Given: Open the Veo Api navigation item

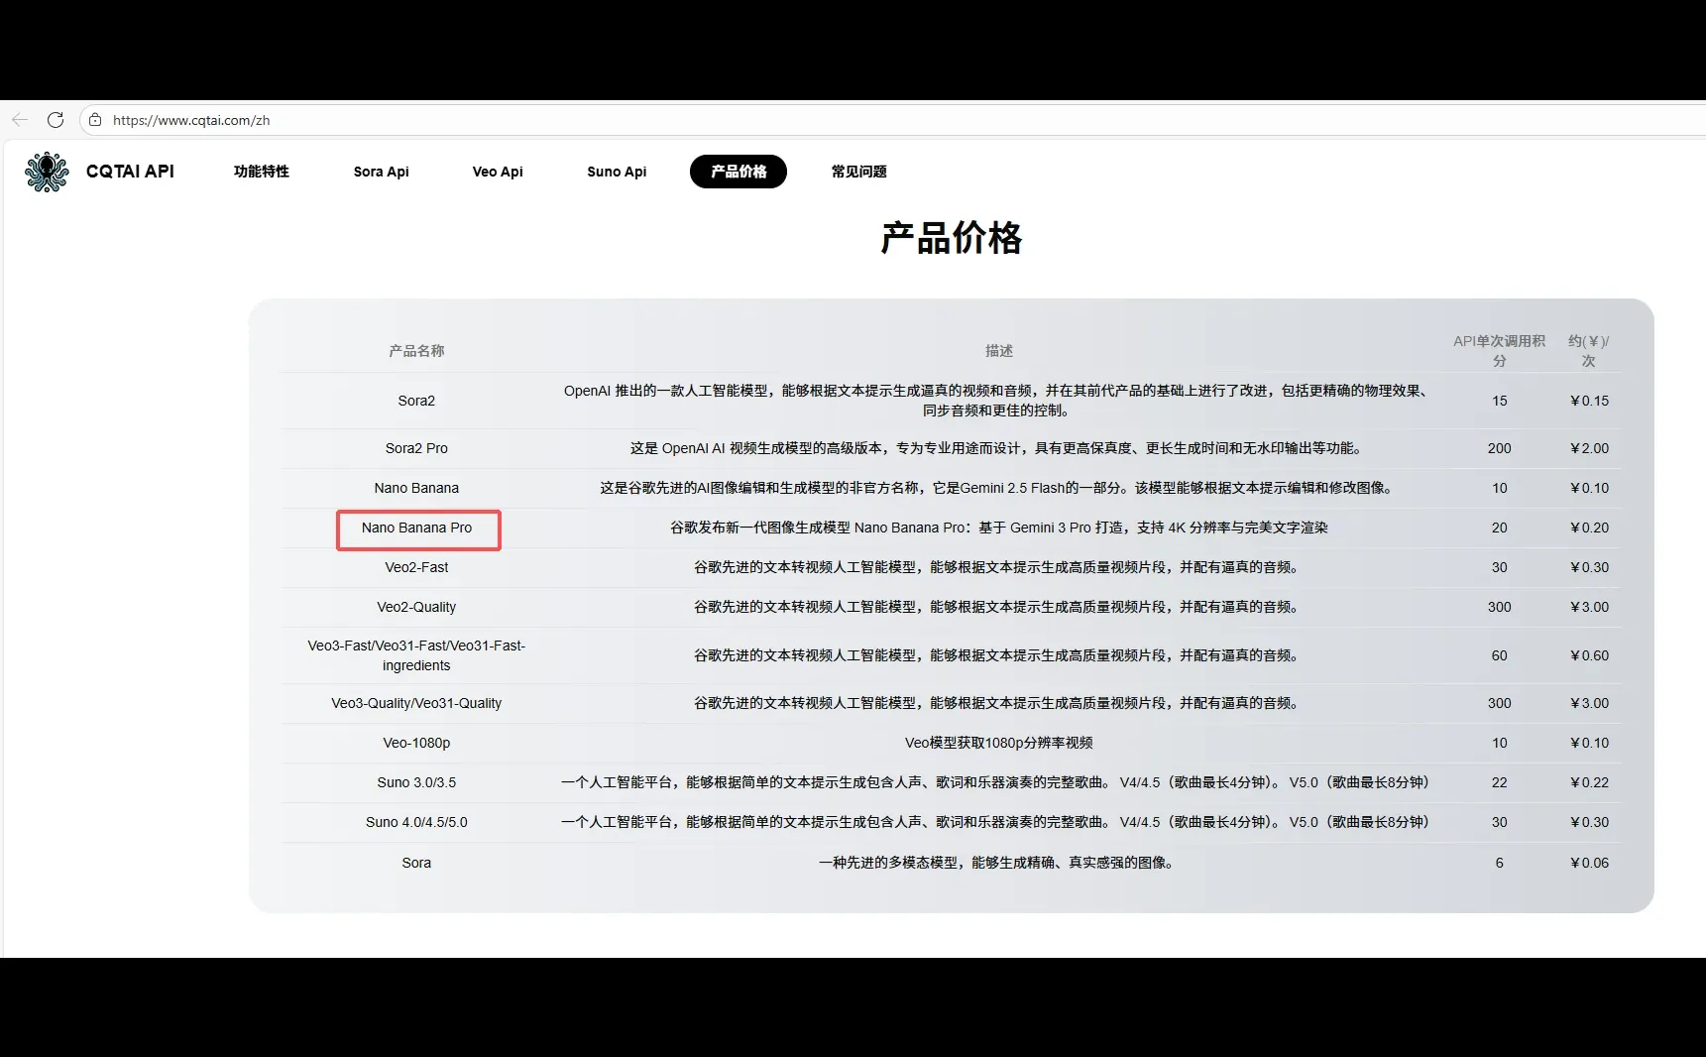Looking at the screenshot, I should (x=498, y=172).
